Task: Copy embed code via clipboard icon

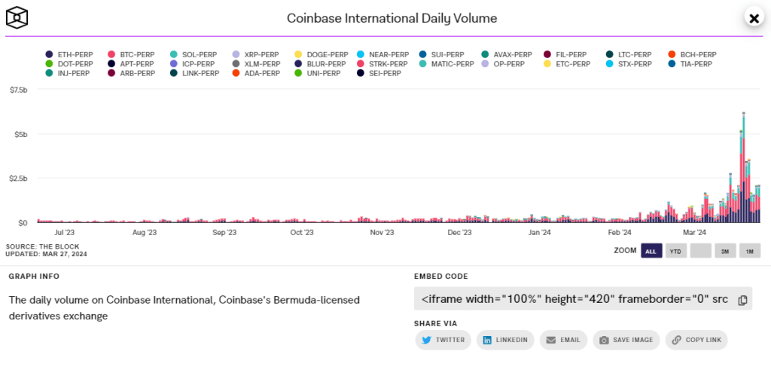Action: (x=742, y=300)
